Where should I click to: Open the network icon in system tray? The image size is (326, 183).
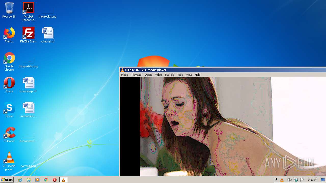tap(296, 180)
